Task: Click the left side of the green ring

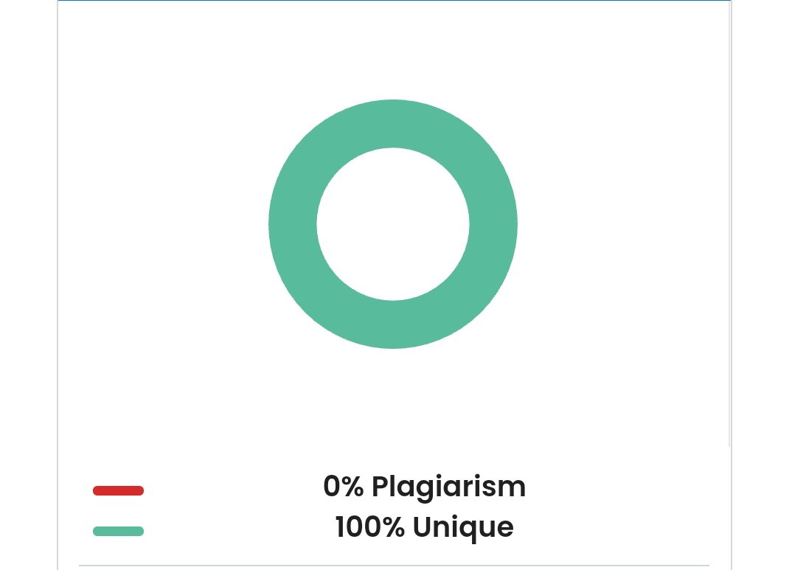Action: (x=293, y=224)
